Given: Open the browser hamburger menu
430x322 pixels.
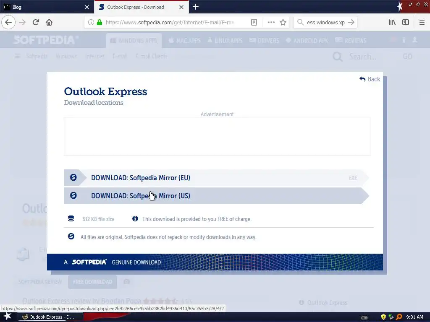Looking at the screenshot, I should click(422, 22).
